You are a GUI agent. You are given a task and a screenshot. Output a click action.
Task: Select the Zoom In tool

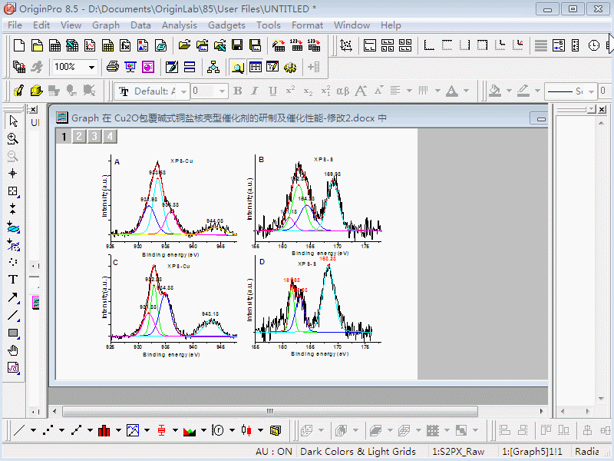(x=13, y=138)
